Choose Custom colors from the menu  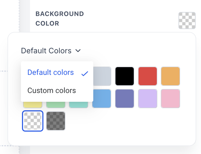pyautogui.click(x=52, y=90)
